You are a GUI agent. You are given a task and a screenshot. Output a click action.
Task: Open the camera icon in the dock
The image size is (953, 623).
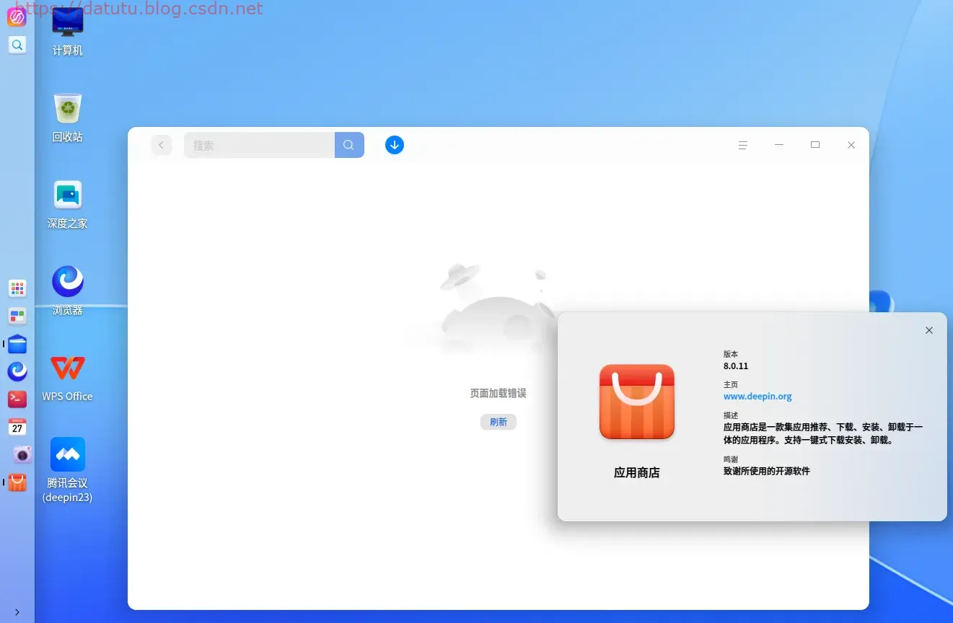(x=22, y=454)
